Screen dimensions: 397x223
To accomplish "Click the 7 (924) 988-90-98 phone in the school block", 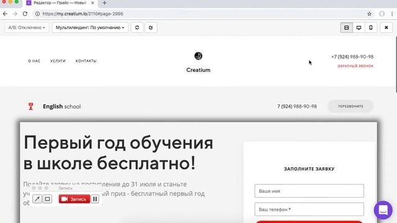I will [x=297, y=107].
